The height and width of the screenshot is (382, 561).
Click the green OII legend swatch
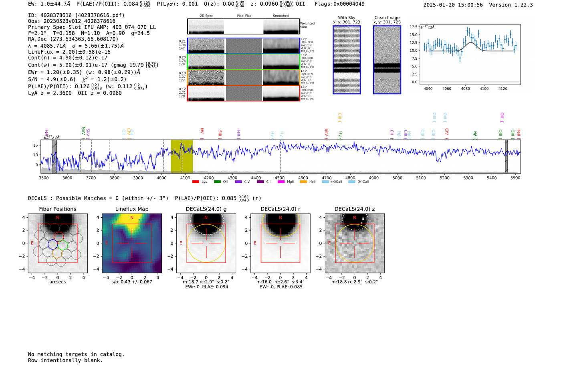click(217, 182)
